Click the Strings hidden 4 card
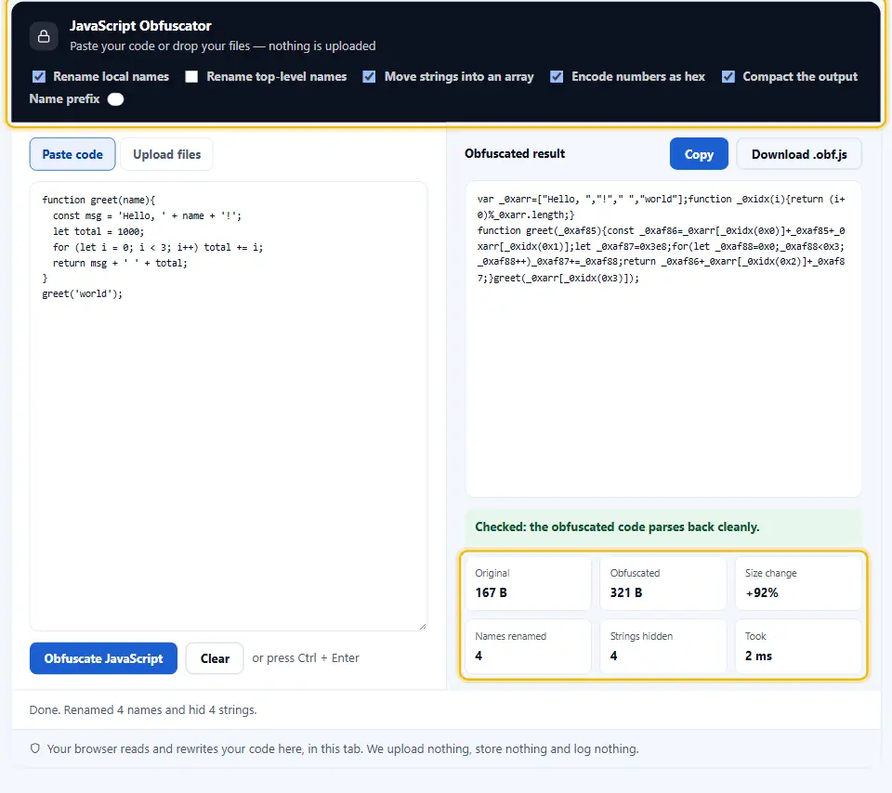 tap(663, 646)
